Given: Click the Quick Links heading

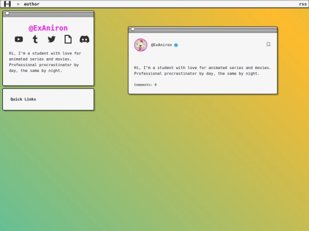Looking at the screenshot, I should tap(23, 99).
